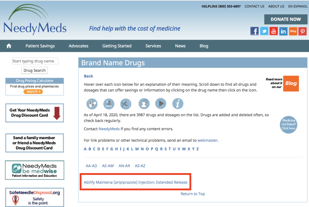Click the Back link above the instructions
The image size is (309, 207).
pyautogui.click(x=88, y=76)
